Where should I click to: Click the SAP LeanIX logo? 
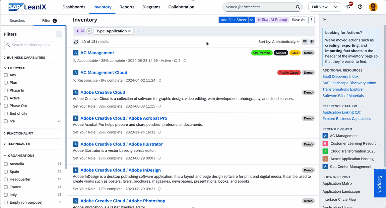27,7
